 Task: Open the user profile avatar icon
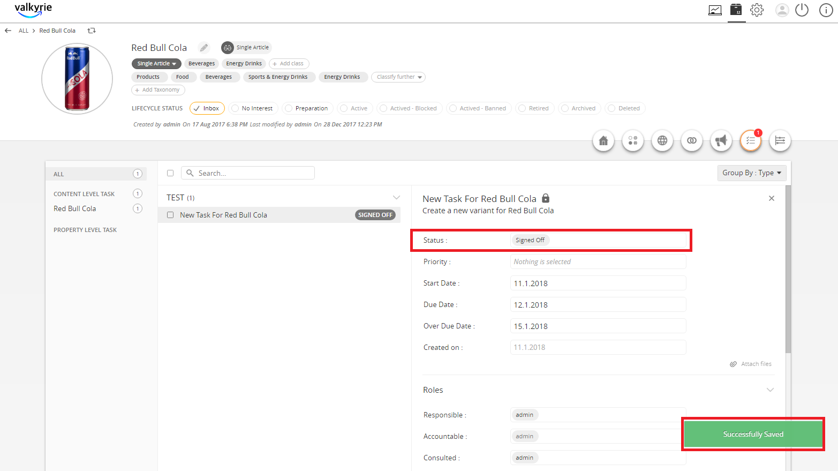pyautogui.click(x=782, y=10)
